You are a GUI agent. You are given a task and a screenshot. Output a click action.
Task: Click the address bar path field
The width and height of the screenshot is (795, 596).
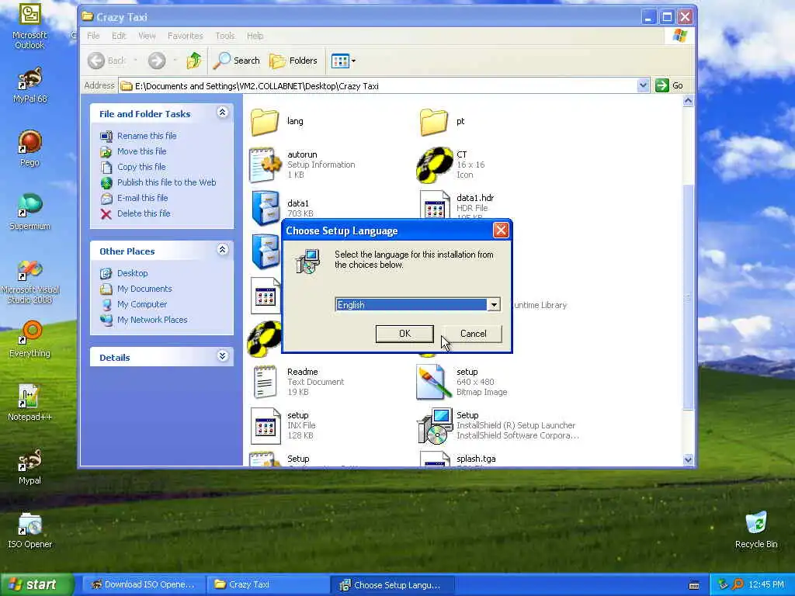click(378, 85)
